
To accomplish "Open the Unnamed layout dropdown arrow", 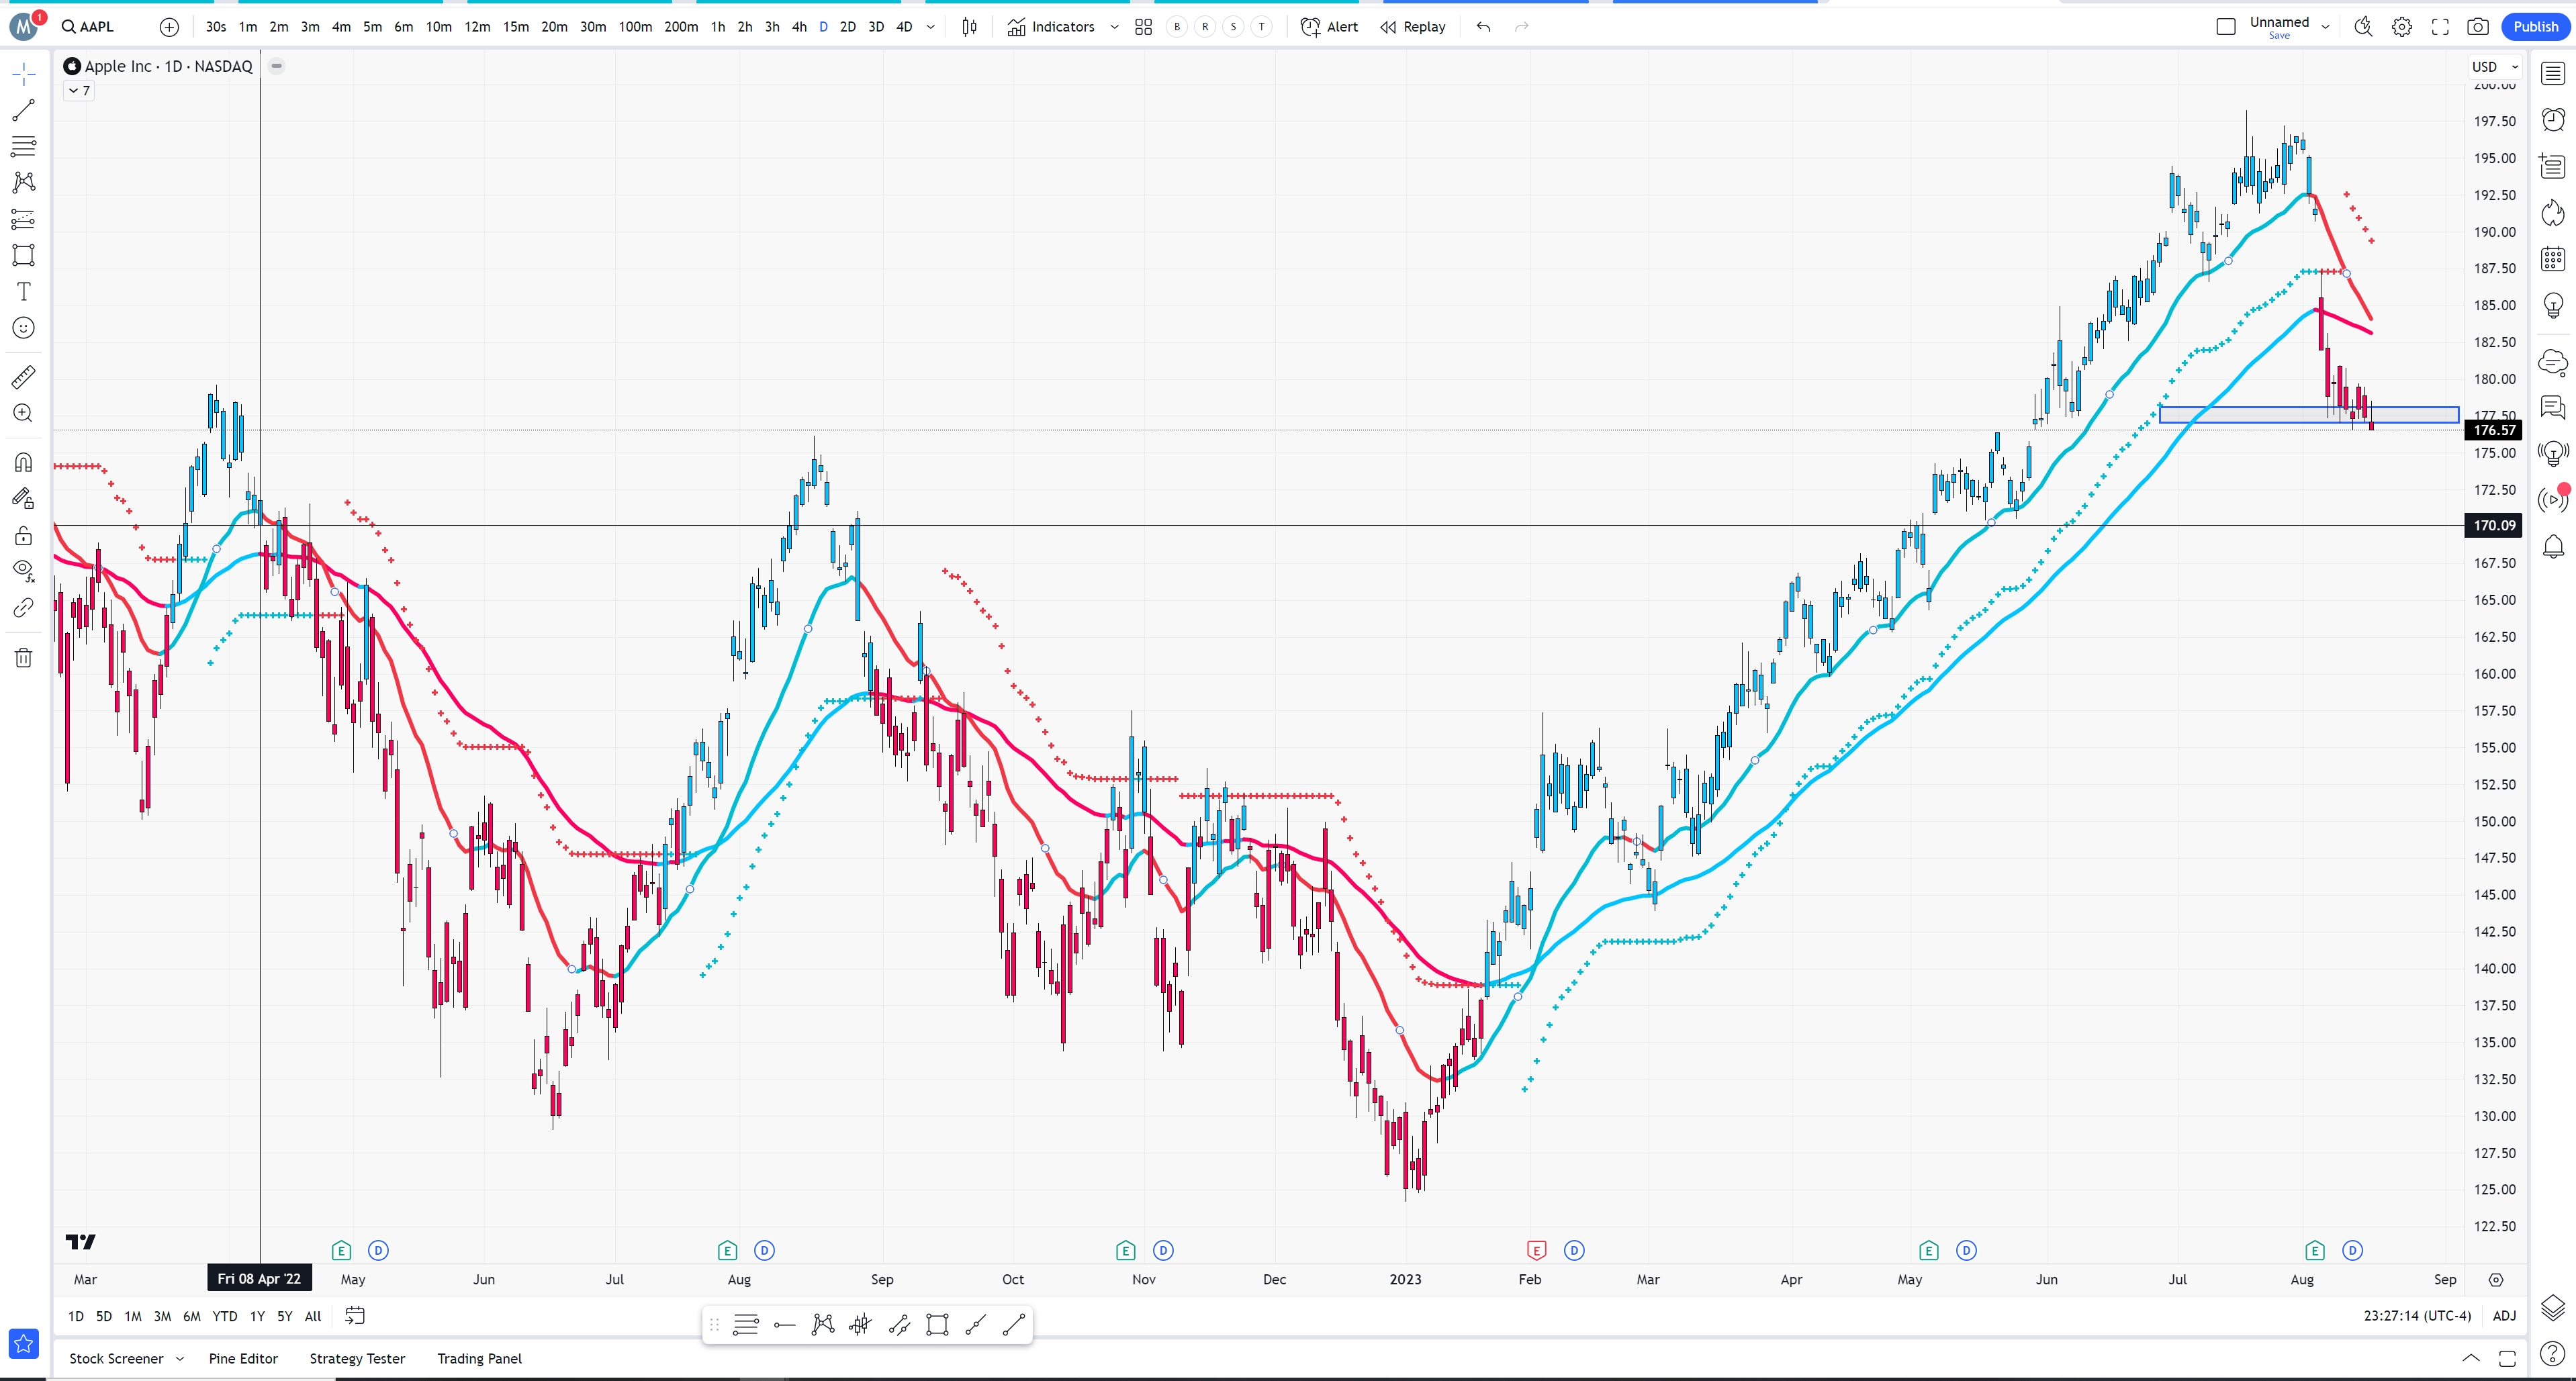I will pyautogui.click(x=2325, y=27).
